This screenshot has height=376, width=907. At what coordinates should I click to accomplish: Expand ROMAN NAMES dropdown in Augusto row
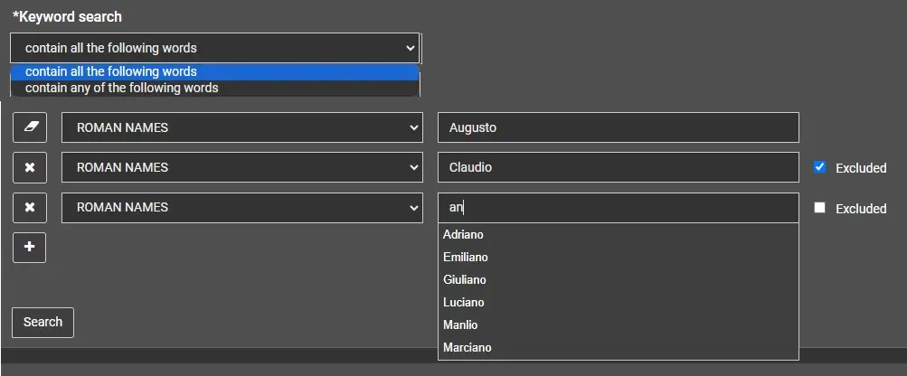241,127
